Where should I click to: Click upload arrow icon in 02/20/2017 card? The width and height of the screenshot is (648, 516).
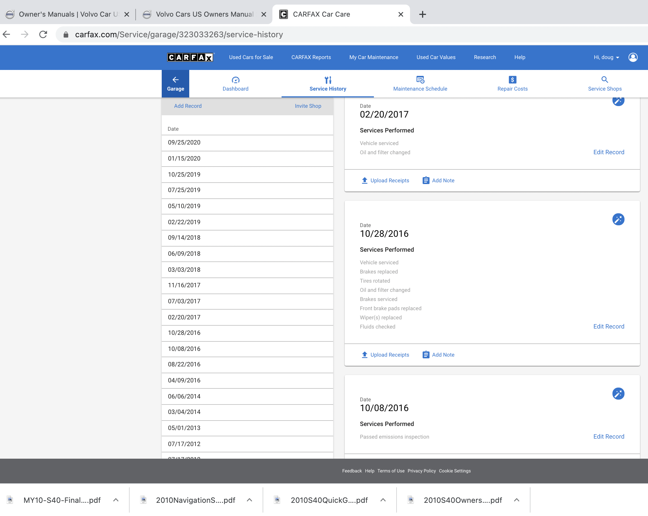point(365,180)
